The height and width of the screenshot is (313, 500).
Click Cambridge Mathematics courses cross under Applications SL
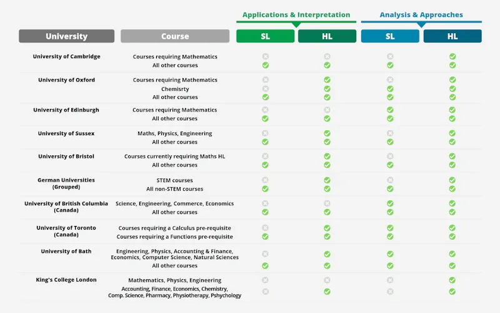tap(265, 56)
